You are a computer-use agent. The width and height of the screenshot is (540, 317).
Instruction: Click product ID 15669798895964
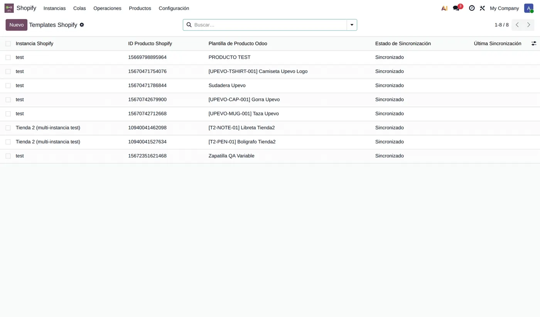click(x=147, y=58)
